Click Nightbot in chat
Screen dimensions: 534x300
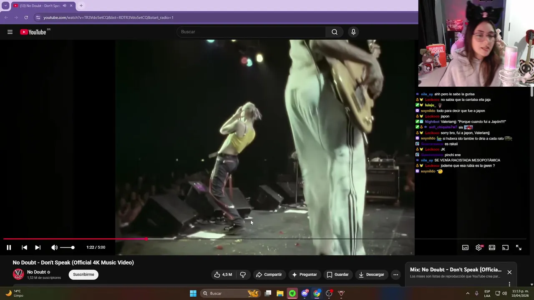coord(432,122)
